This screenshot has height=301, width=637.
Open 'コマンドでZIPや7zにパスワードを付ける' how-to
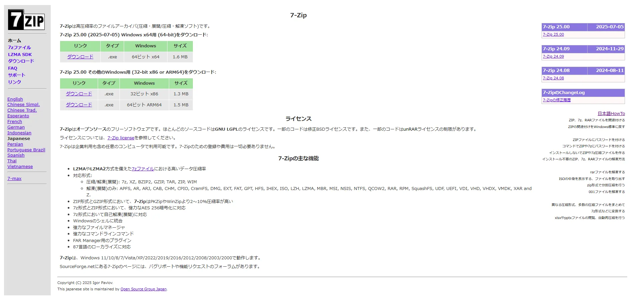click(593, 146)
